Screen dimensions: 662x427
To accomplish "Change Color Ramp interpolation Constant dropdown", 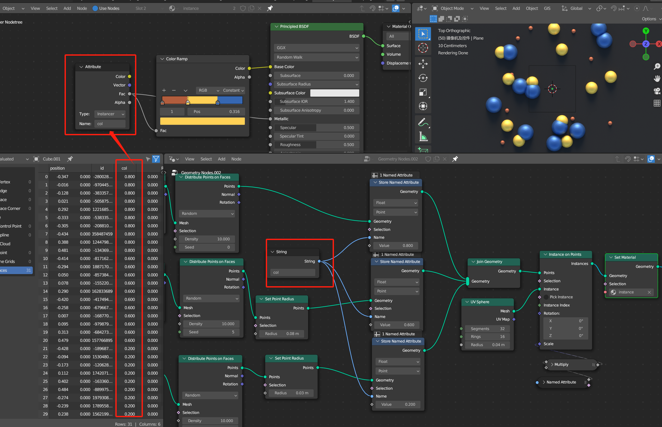I will (233, 90).
